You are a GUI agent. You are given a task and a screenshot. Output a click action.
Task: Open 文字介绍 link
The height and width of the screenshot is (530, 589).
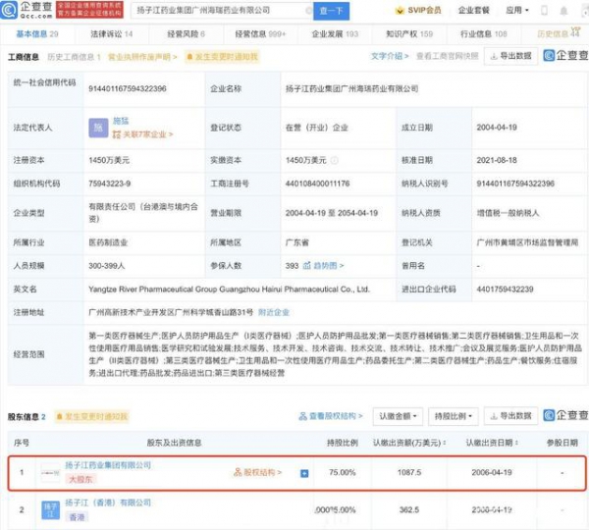pyautogui.click(x=390, y=56)
